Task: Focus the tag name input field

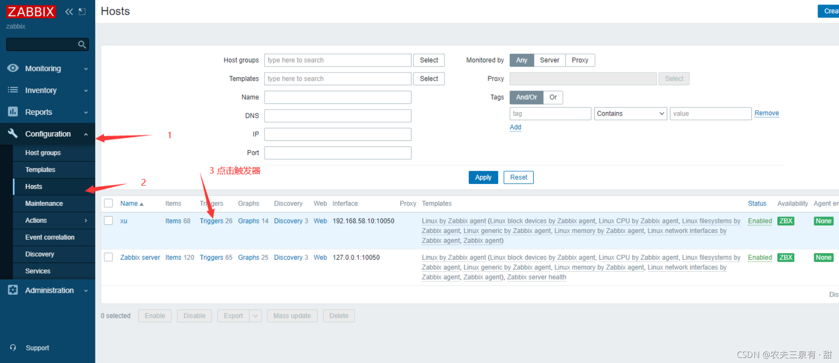Action: 550,113
